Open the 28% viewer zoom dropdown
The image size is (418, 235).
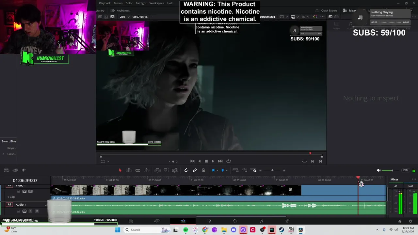pyautogui.click(x=124, y=17)
